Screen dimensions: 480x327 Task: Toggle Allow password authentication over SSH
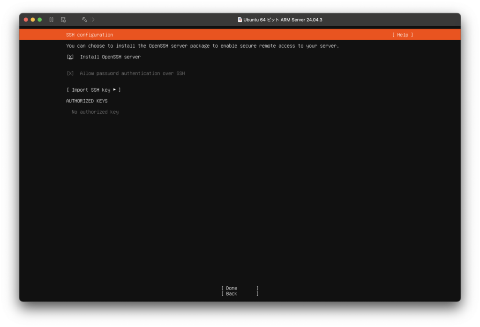coord(70,73)
